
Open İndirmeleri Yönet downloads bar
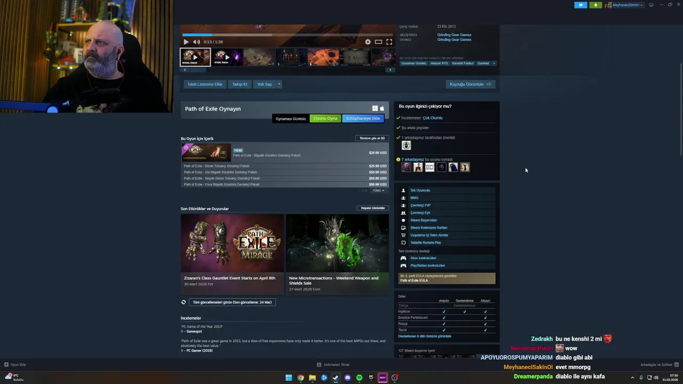(x=333, y=365)
